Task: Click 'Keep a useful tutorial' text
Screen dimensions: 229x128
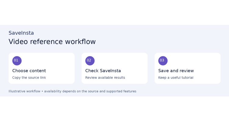Action: click(x=176, y=78)
